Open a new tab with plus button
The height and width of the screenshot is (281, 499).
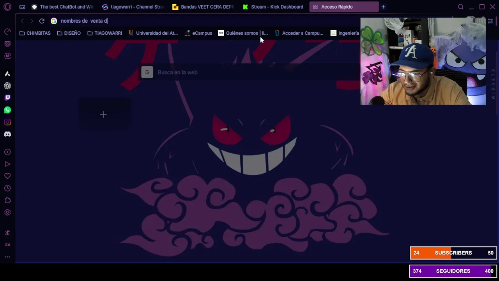tap(383, 7)
